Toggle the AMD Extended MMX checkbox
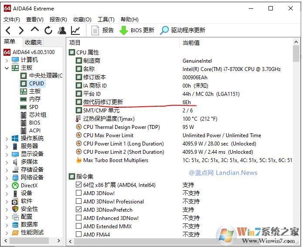This screenshot has height=247, width=302. click(78, 226)
